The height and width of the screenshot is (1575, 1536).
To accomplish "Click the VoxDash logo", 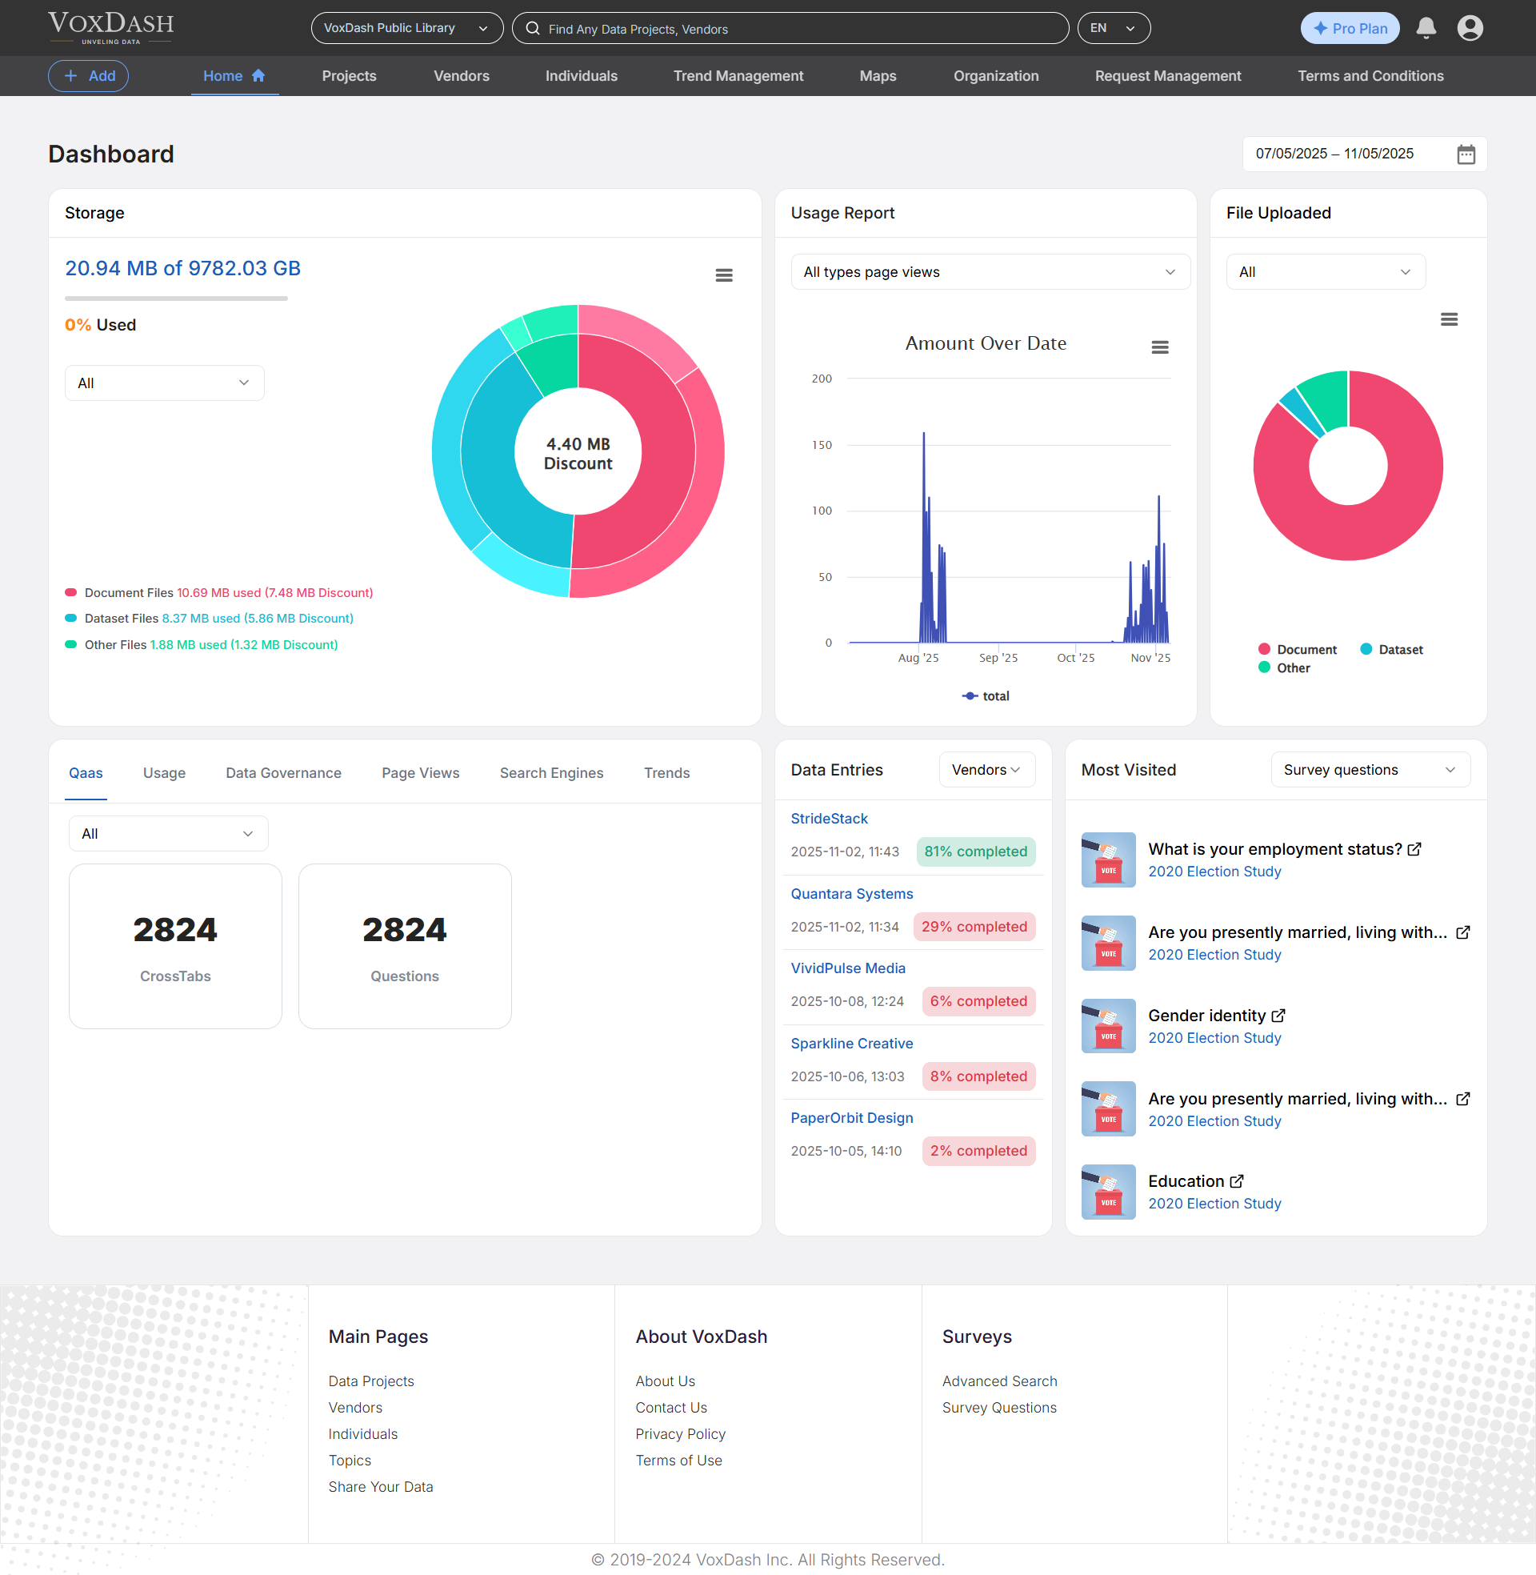I will pyautogui.click(x=110, y=26).
